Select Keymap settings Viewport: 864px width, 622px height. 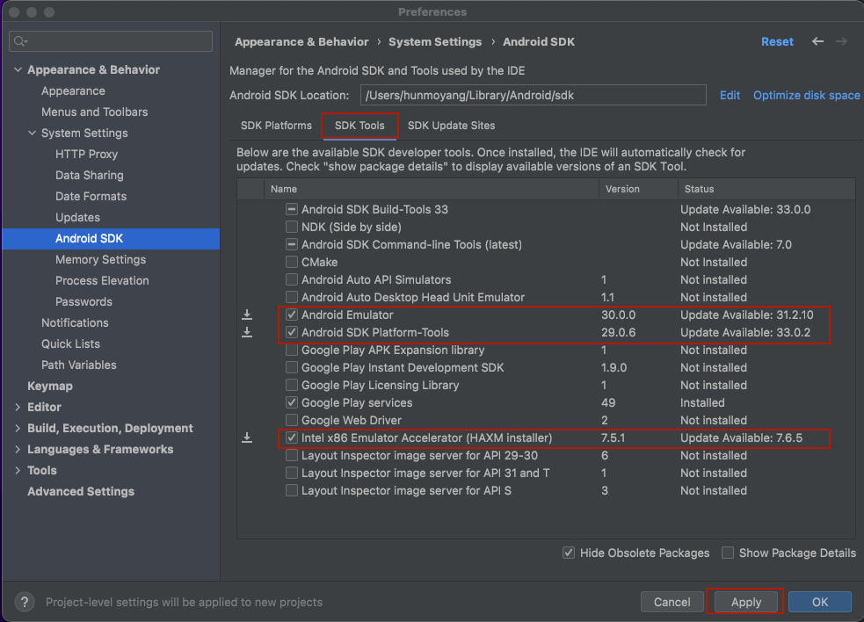coord(50,387)
